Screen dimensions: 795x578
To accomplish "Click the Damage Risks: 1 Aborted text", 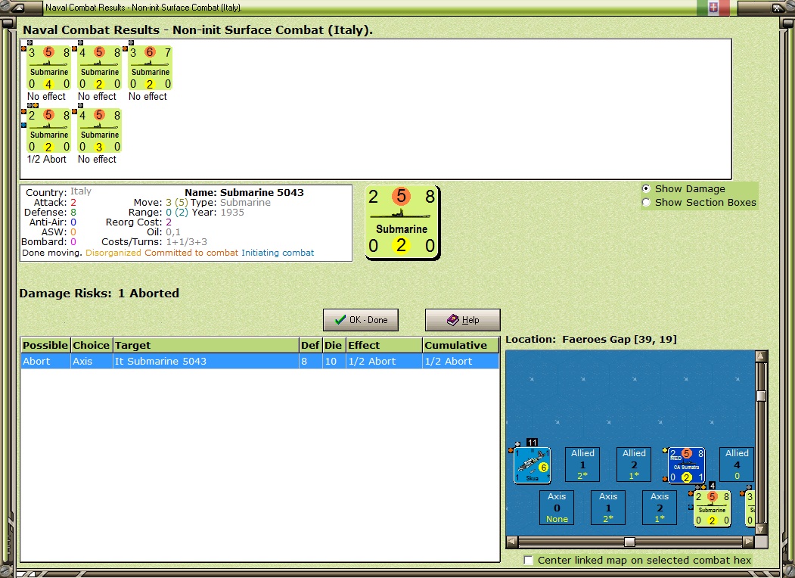I will click(99, 293).
